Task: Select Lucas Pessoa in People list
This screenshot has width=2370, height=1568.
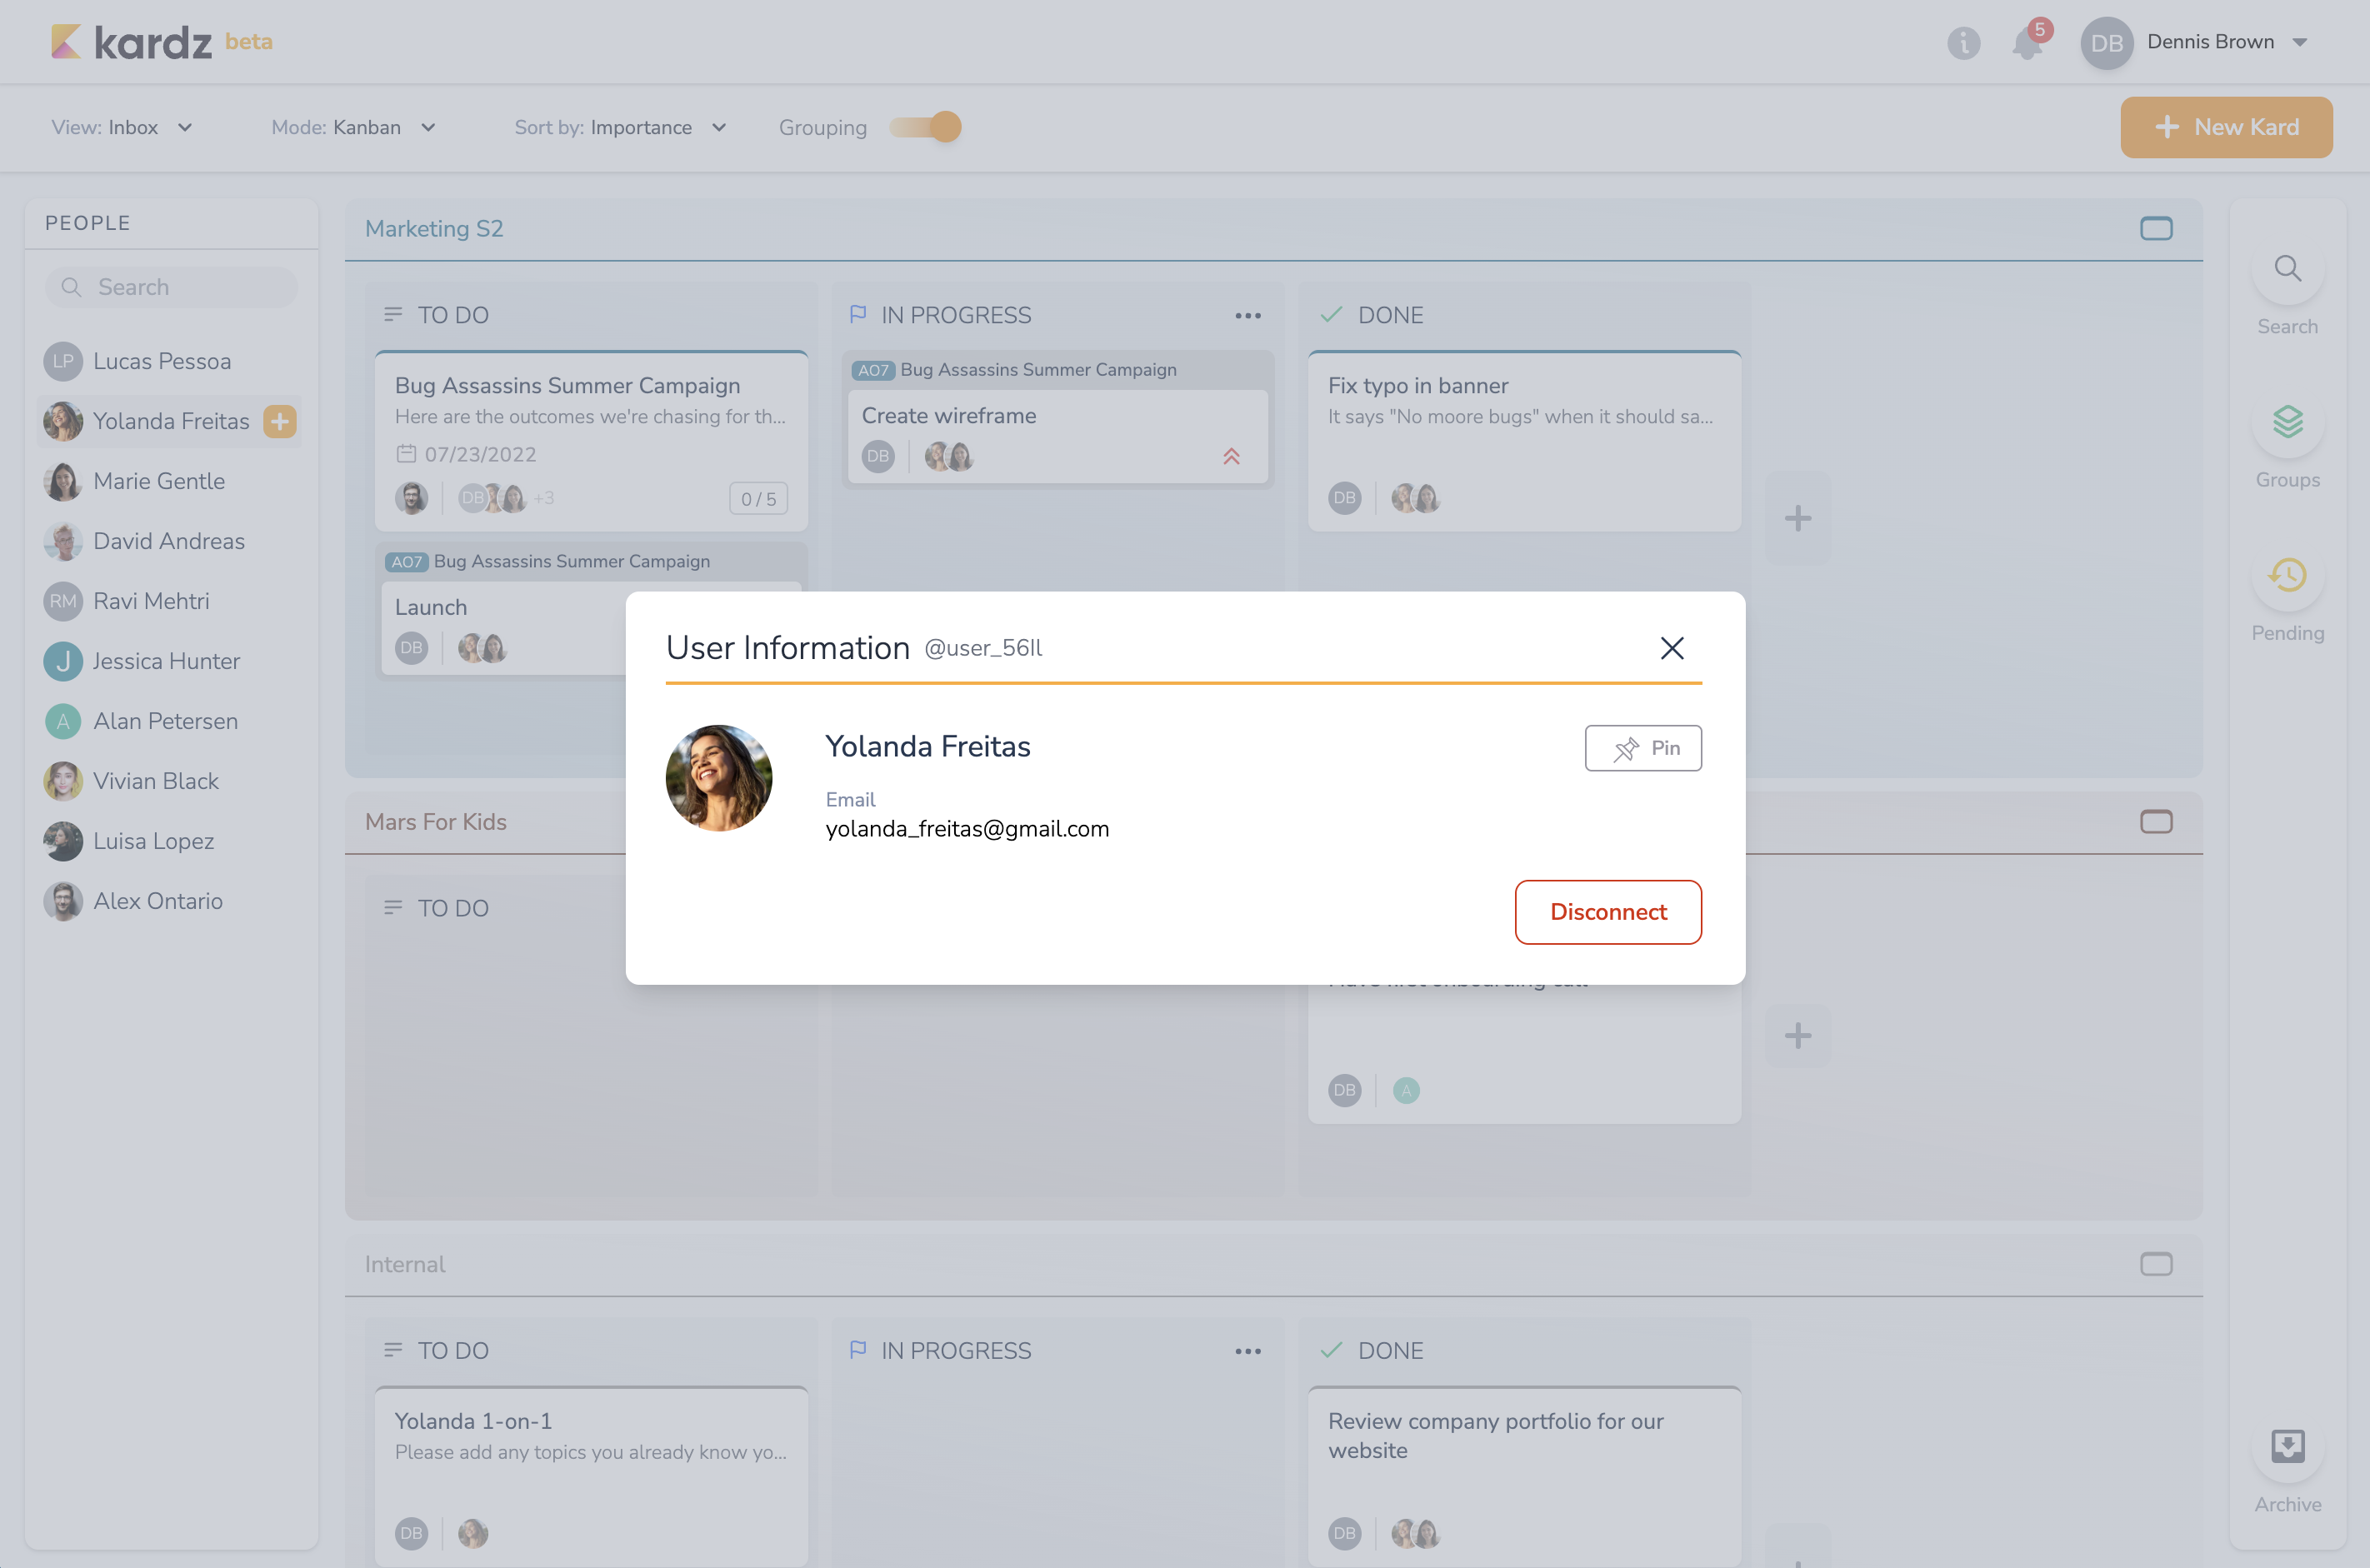Action: (170, 361)
